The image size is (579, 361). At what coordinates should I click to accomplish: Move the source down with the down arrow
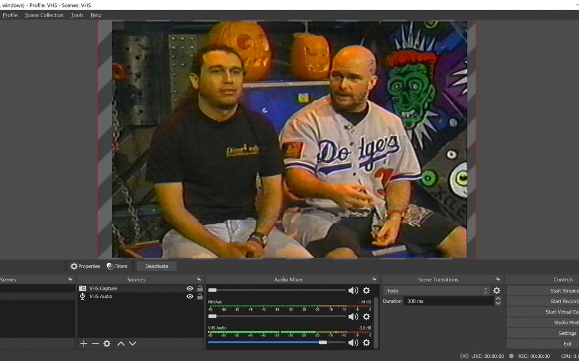coord(132,343)
